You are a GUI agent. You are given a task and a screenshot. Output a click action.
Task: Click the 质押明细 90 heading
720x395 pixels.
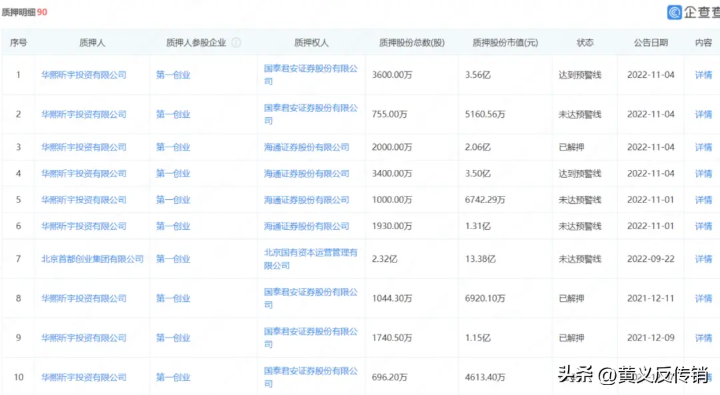25,12
